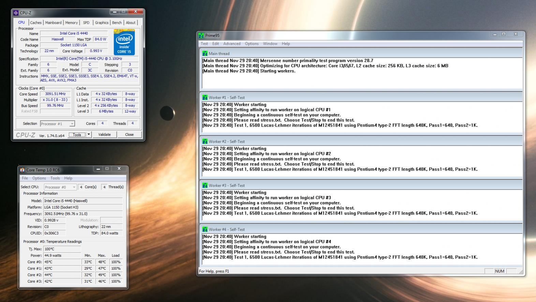Click the CPU-Z title bar icon
Image resolution: width=536 pixels, height=302 pixels.
coord(16,13)
